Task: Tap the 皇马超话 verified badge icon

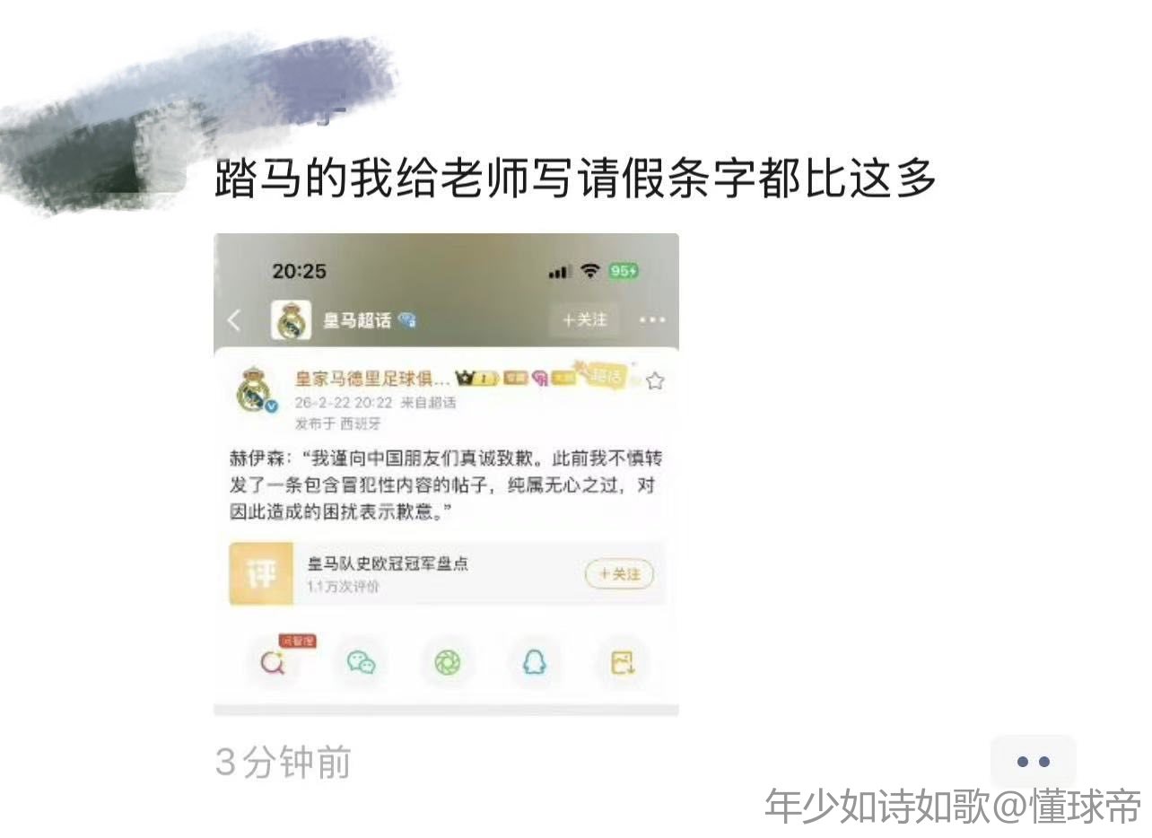Action: click(x=407, y=320)
